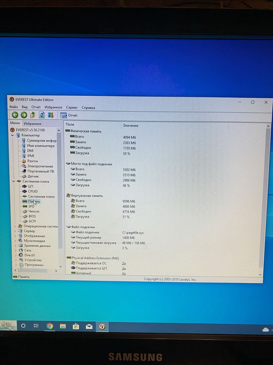Select the Устройства tree item

(x=30, y=260)
